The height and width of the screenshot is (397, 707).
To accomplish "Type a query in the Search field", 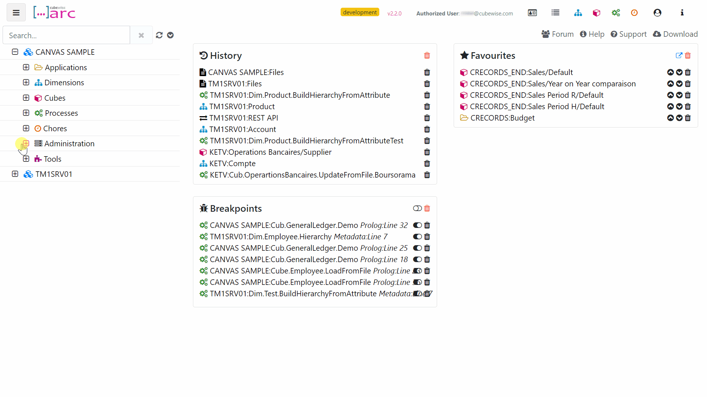I will click(66, 35).
